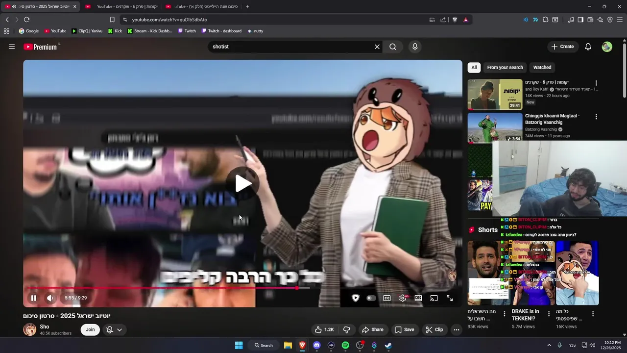Show hidden system tray icons
Screen dimensions: 627x353
coord(549,345)
